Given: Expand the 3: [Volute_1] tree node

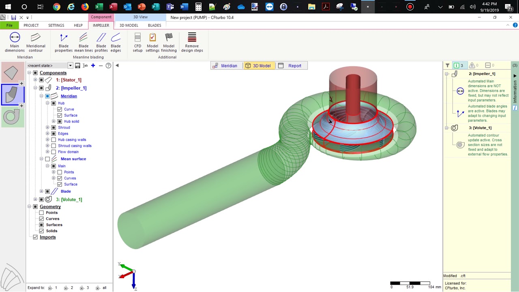Looking at the screenshot, I should pyautogui.click(x=35, y=200).
